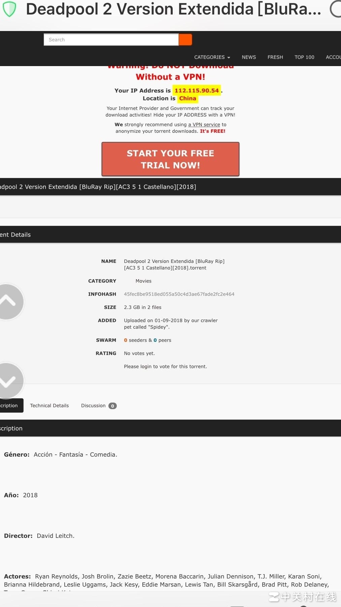Select the Description tab

[x=10, y=405]
